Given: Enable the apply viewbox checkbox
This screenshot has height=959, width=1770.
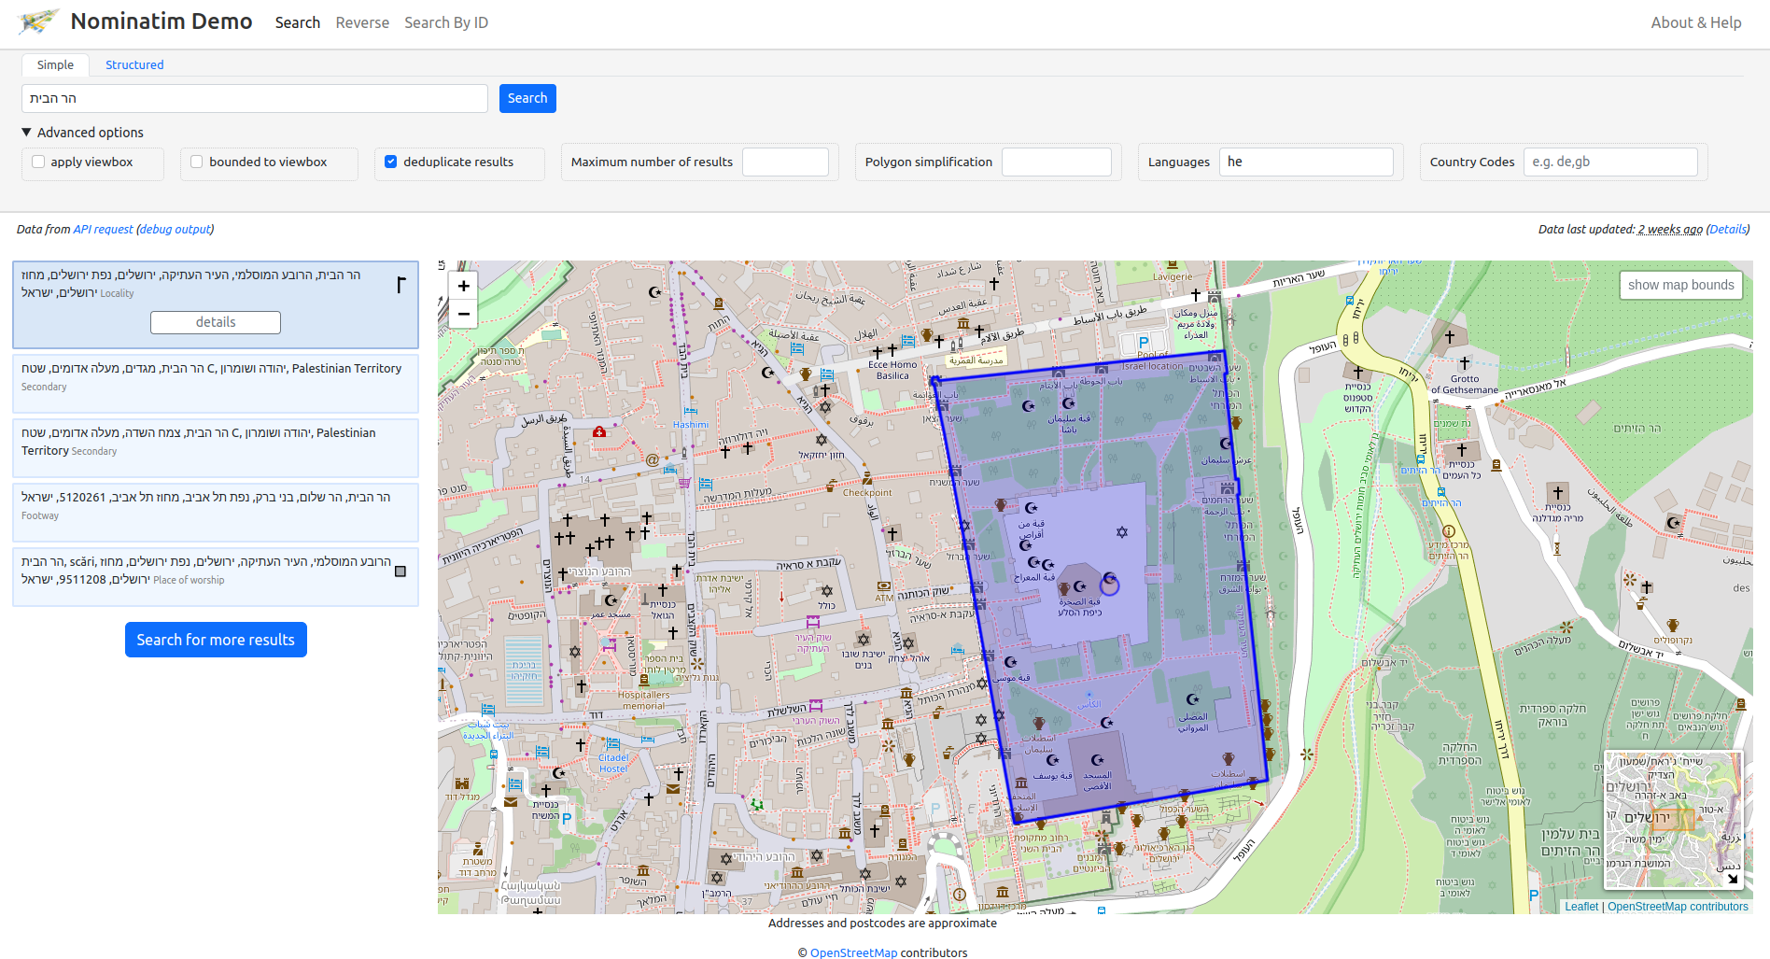Looking at the screenshot, I should [38, 162].
